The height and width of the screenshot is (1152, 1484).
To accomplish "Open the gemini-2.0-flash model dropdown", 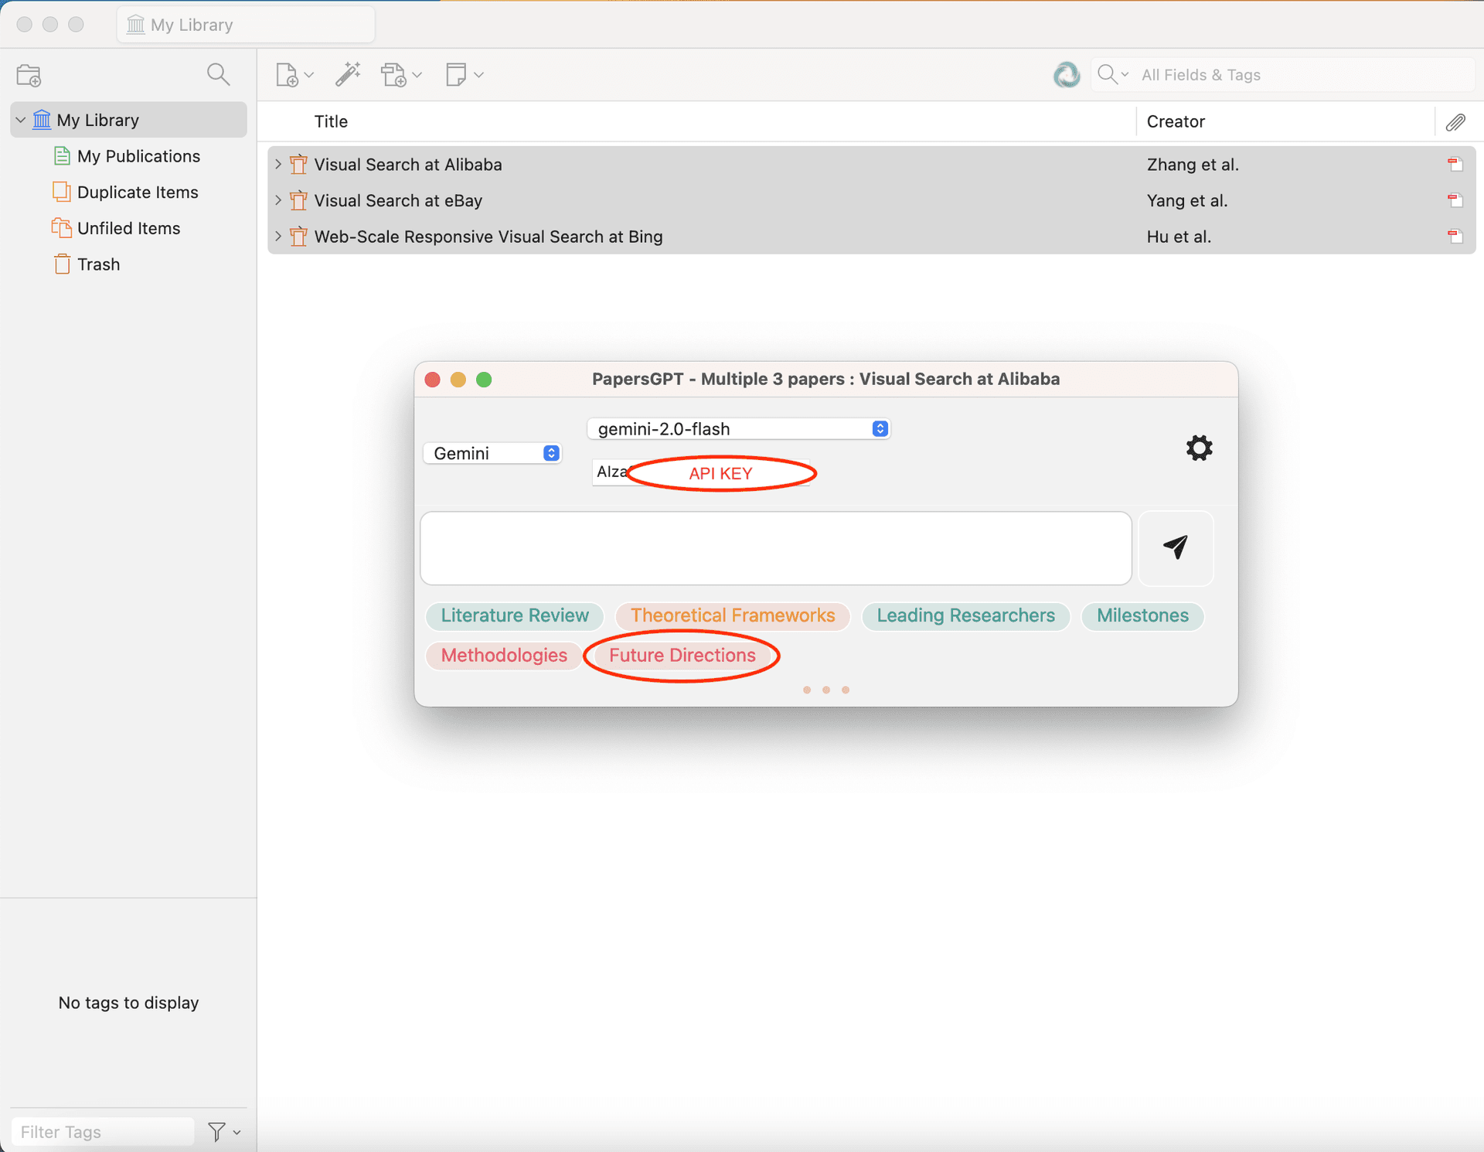I will click(739, 428).
